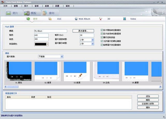The height and width of the screenshot is (119, 166).
Task: Toggle 點擊圖片後自動播放 checkbox
Action: coord(102,45)
